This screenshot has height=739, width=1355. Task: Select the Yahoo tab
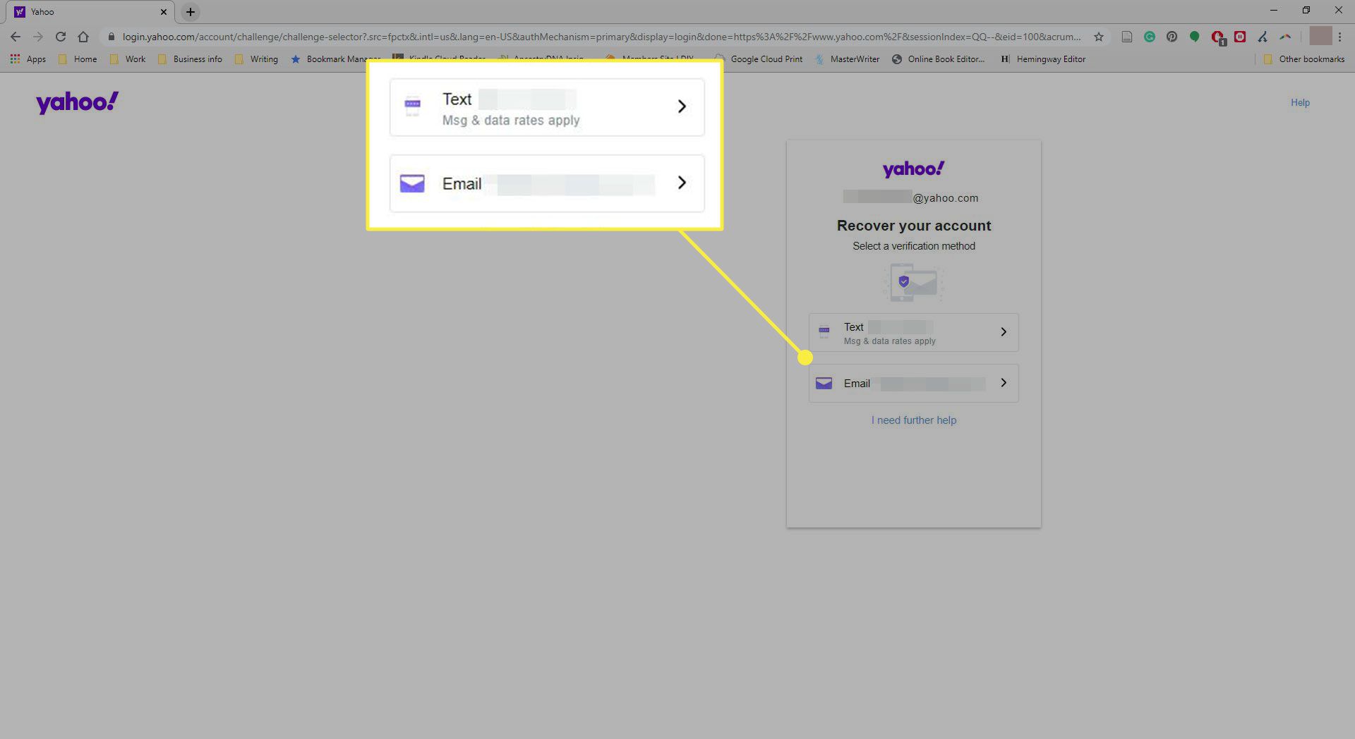click(92, 12)
